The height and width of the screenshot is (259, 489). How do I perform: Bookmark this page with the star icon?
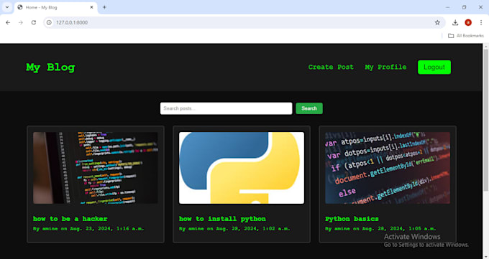tap(437, 22)
